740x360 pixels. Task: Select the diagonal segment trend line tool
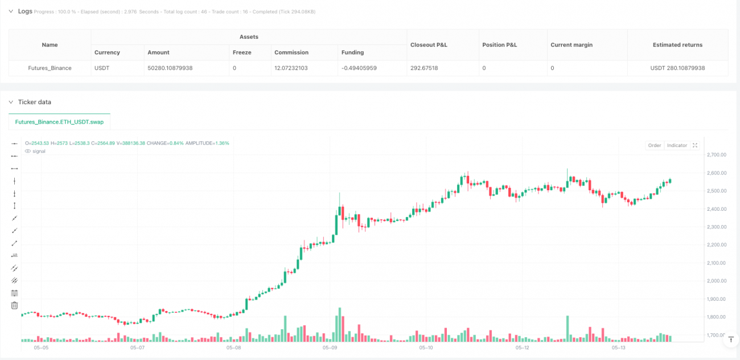click(15, 243)
